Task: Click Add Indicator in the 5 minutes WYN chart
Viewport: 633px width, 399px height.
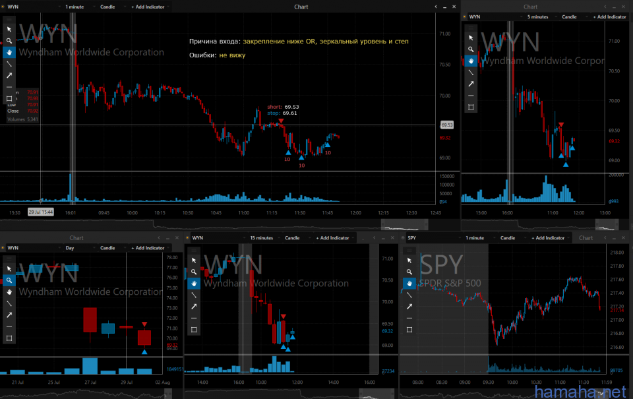Action: (x=609, y=17)
